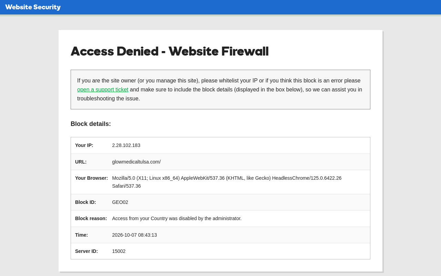The height and width of the screenshot is (276, 441).
Task: Click the block reason description text
Action: tap(177, 218)
